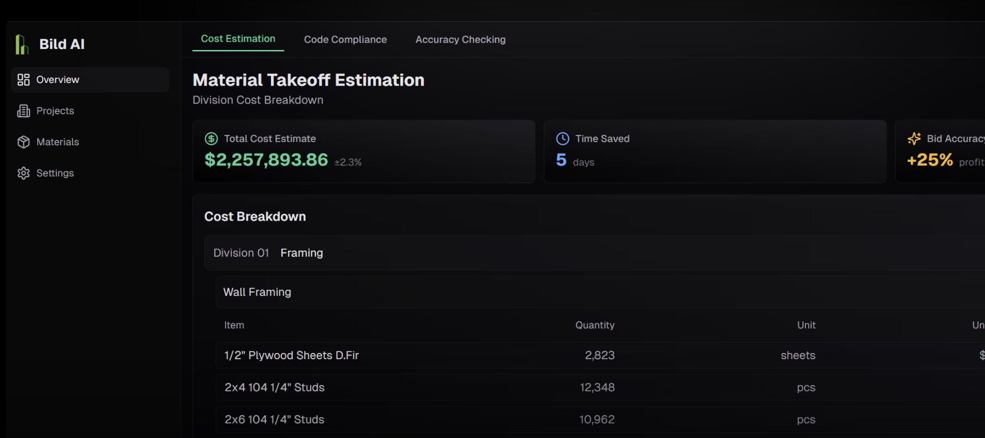Click the sheets unit cell
Viewport: 985px width, 438px height.
798,356
